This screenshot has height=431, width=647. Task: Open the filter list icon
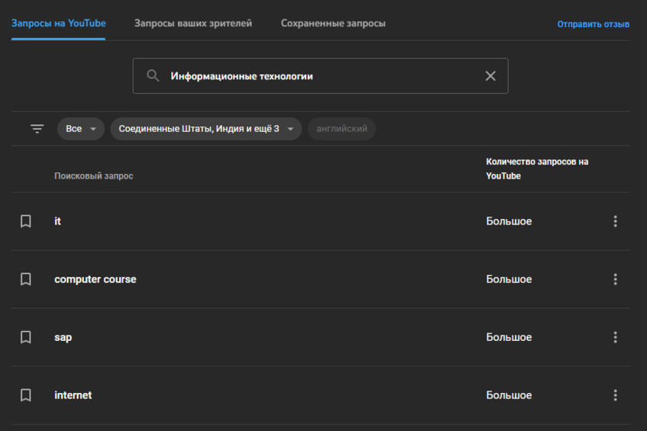(x=37, y=129)
